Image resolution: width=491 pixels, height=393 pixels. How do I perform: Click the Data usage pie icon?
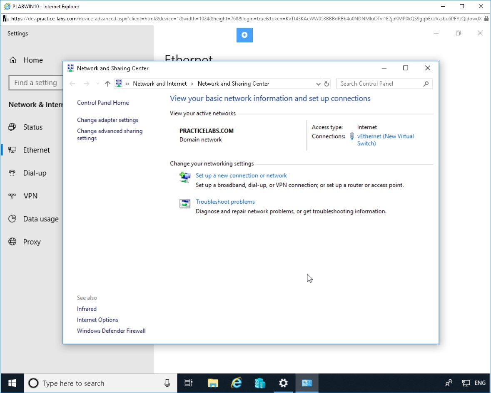pos(12,219)
